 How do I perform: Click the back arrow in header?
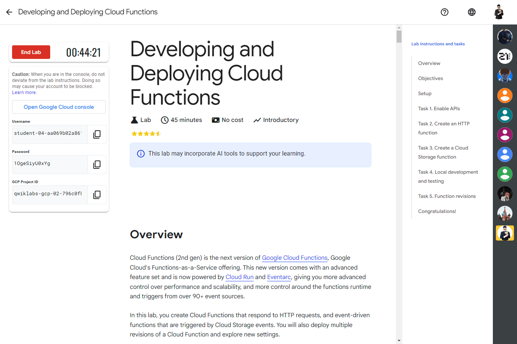click(9, 12)
